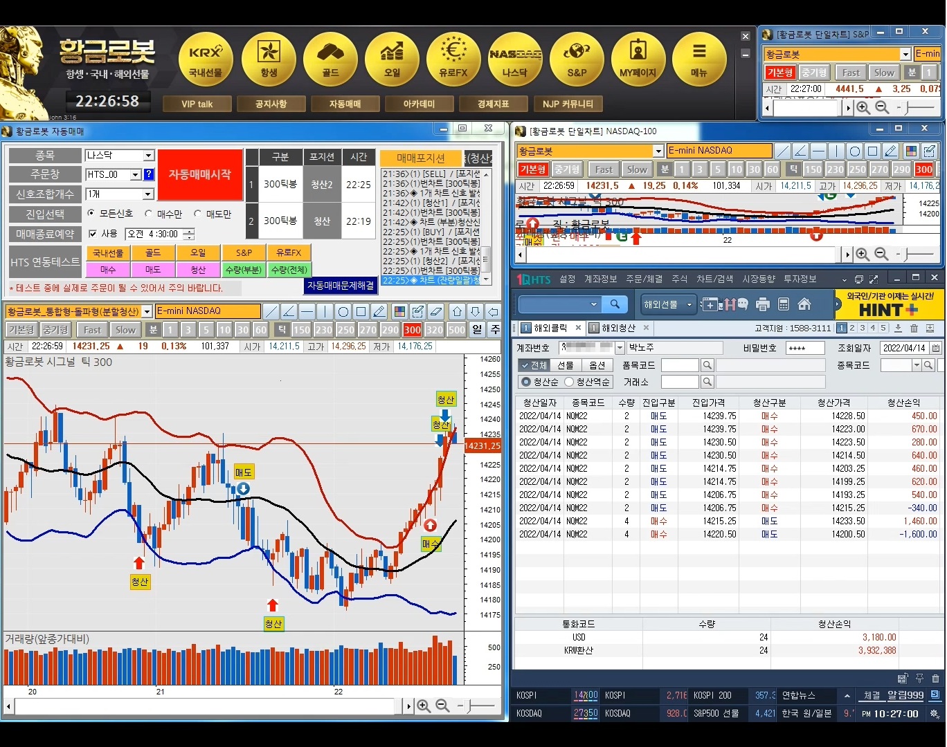Screen dimensions: 947x747
Task: Open the 메뉴 hamburger gold icon
Action: pos(699,61)
